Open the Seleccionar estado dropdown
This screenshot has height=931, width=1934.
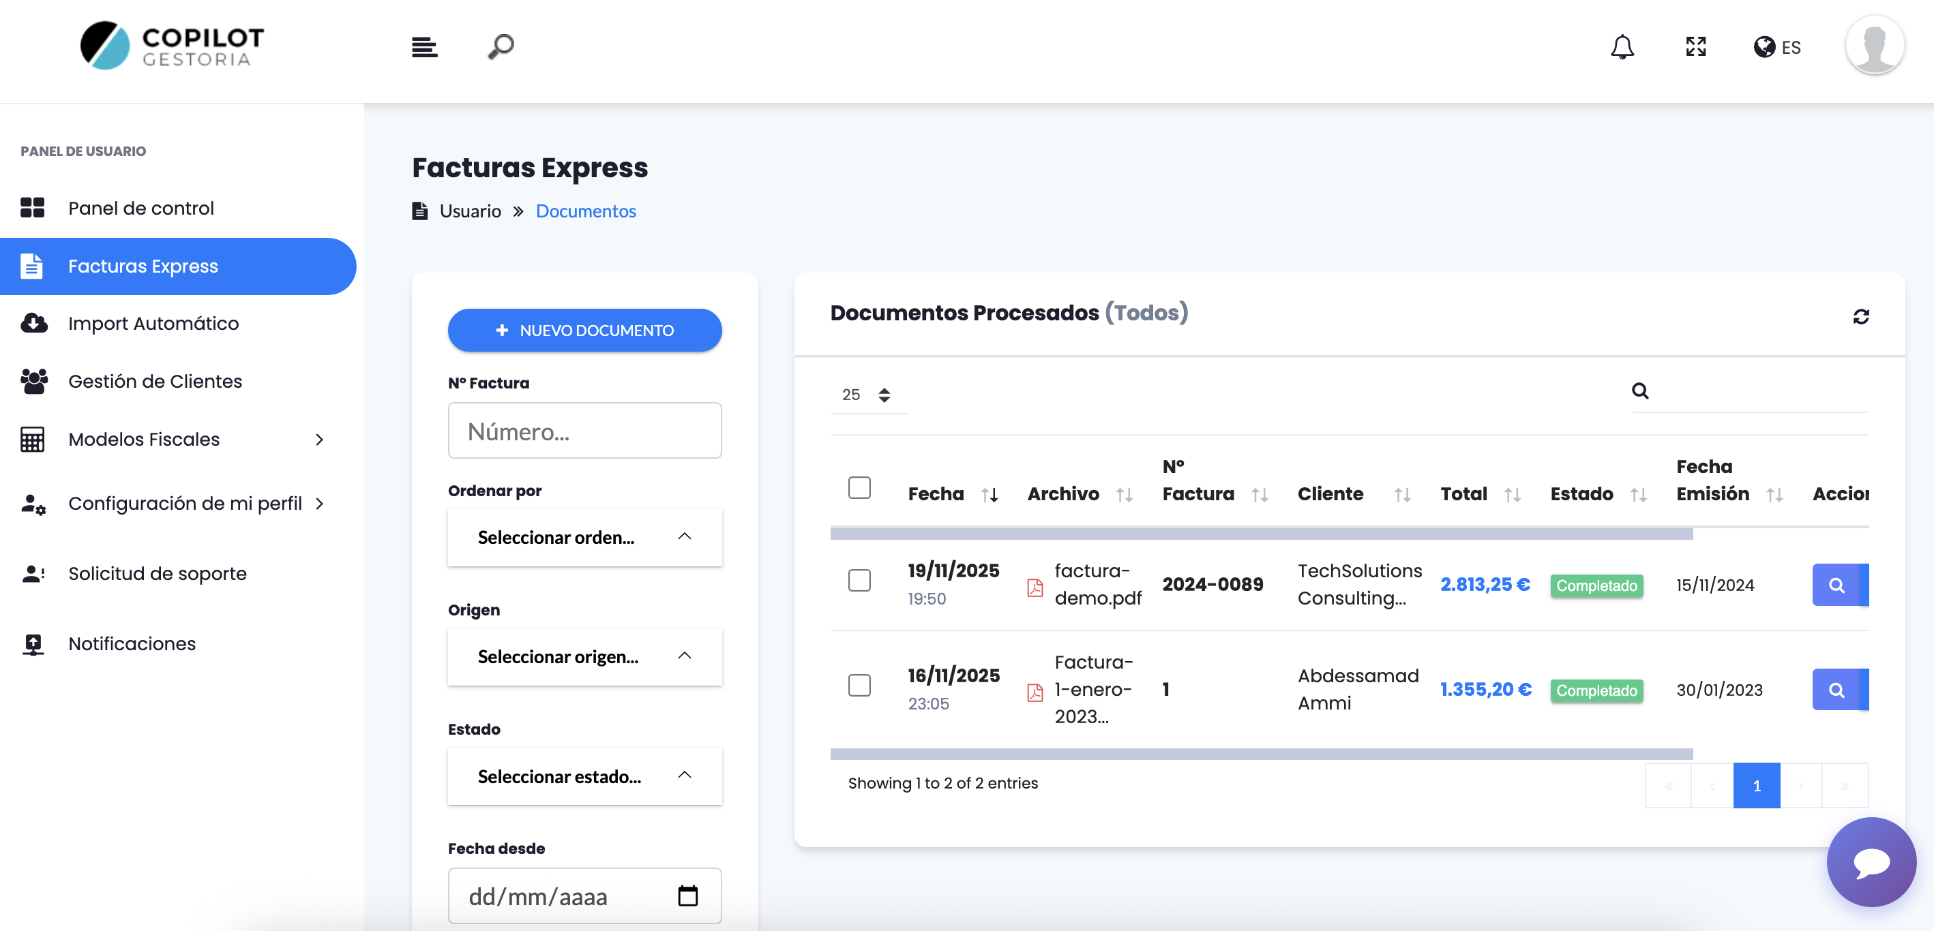584,776
